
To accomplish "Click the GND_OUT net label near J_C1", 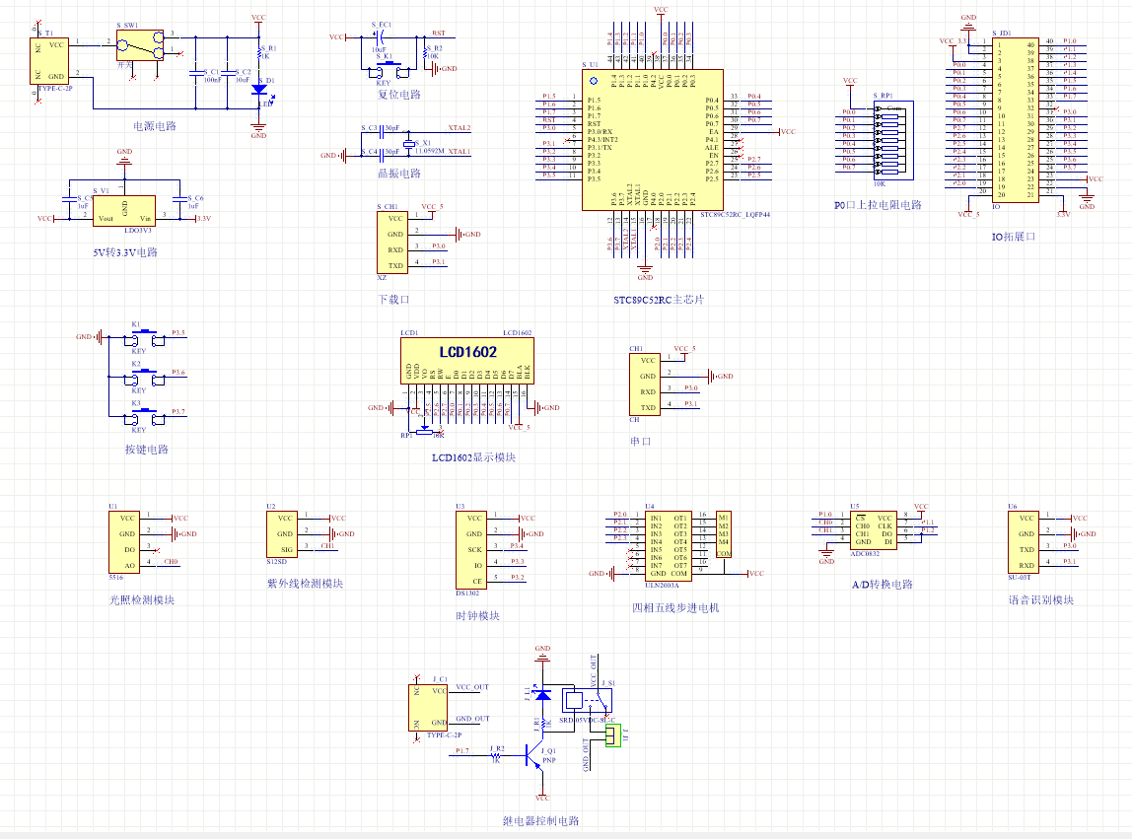I will [x=472, y=719].
